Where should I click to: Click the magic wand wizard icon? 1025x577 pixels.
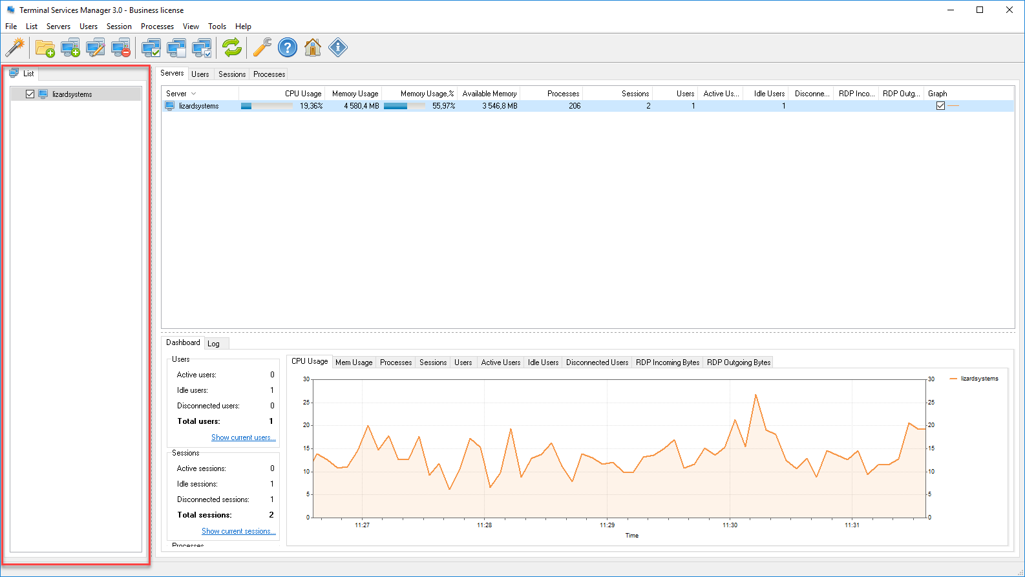(x=15, y=47)
